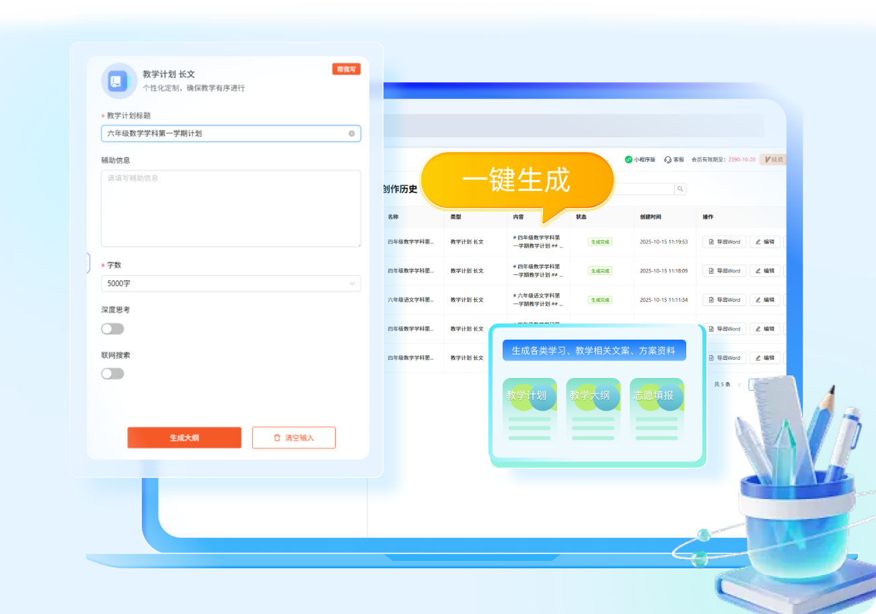The image size is (876, 614).
Task: Collapse the side panel using the left-edge handle
Action: pos(88,263)
